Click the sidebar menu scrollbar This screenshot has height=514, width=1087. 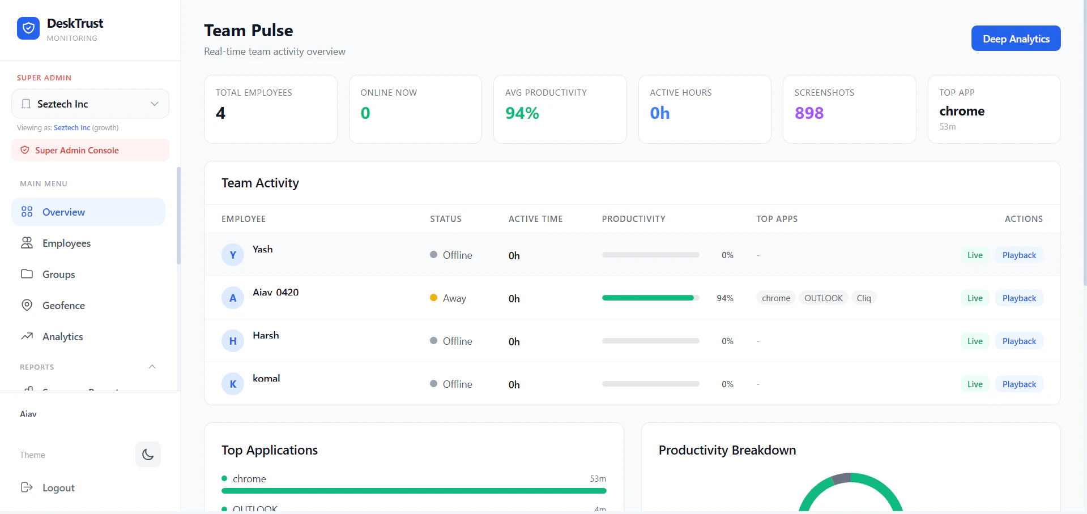(x=178, y=215)
